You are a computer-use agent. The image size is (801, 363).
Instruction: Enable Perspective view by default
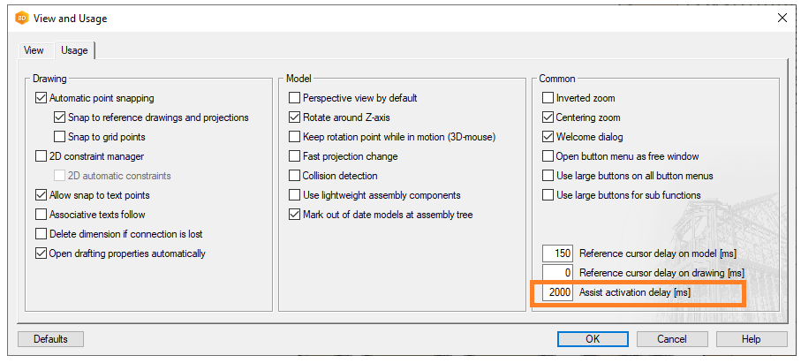pos(295,98)
